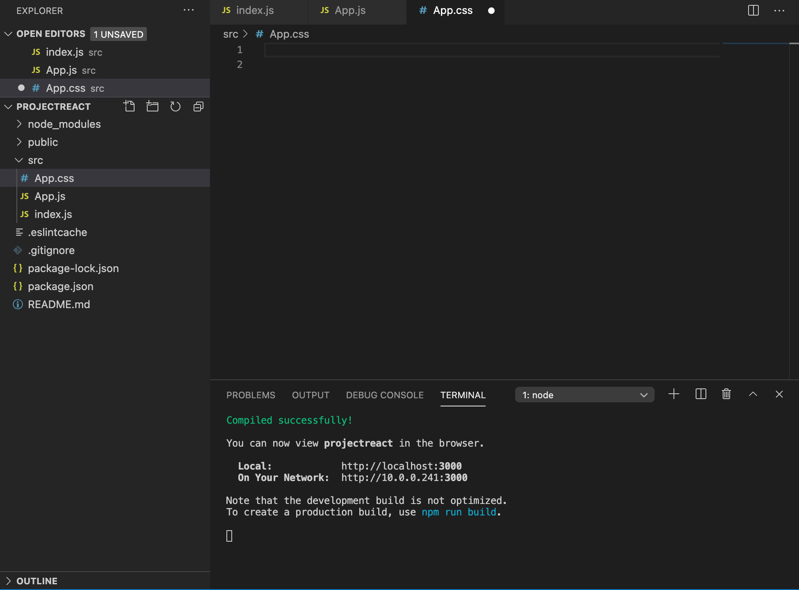The width and height of the screenshot is (799, 590).
Task: Collapse all folders in Explorer
Action: [199, 107]
